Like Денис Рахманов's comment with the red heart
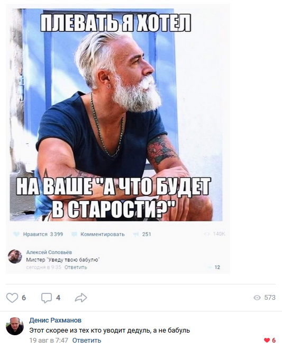Screen dimensions: 282x349 (267, 340)
